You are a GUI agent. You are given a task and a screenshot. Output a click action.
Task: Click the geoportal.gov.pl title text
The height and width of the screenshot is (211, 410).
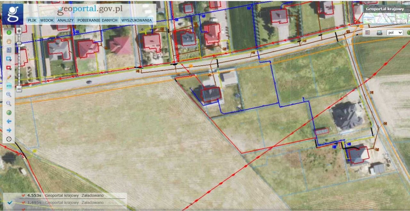click(x=90, y=9)
